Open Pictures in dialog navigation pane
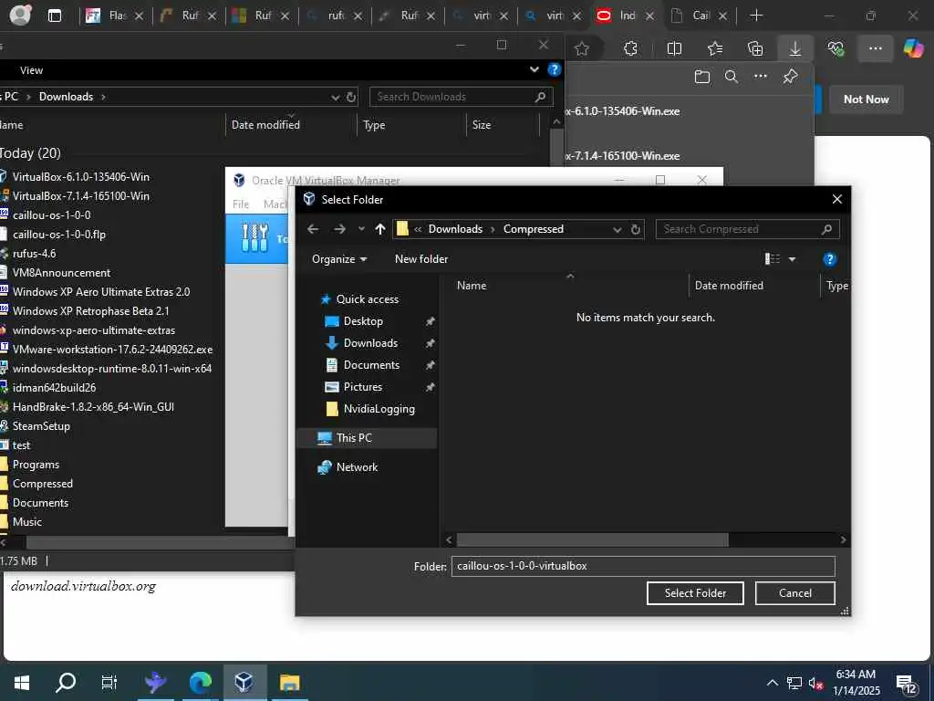934x701 pixels. coord(362,387)
